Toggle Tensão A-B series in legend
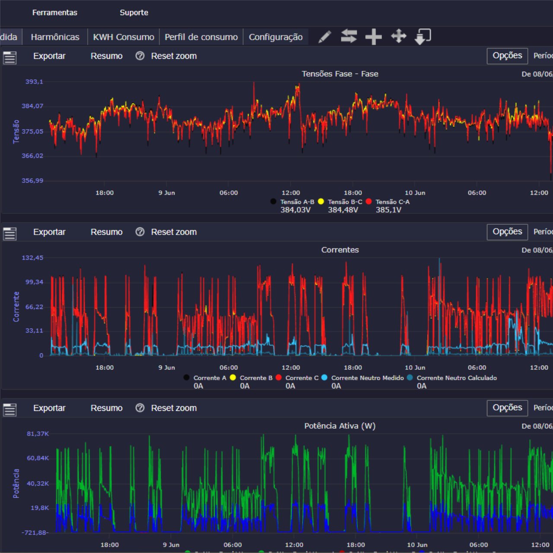Image resolution: width=553 pixels, height=553 pixels. pyautogui.click(x=297, y=202)
